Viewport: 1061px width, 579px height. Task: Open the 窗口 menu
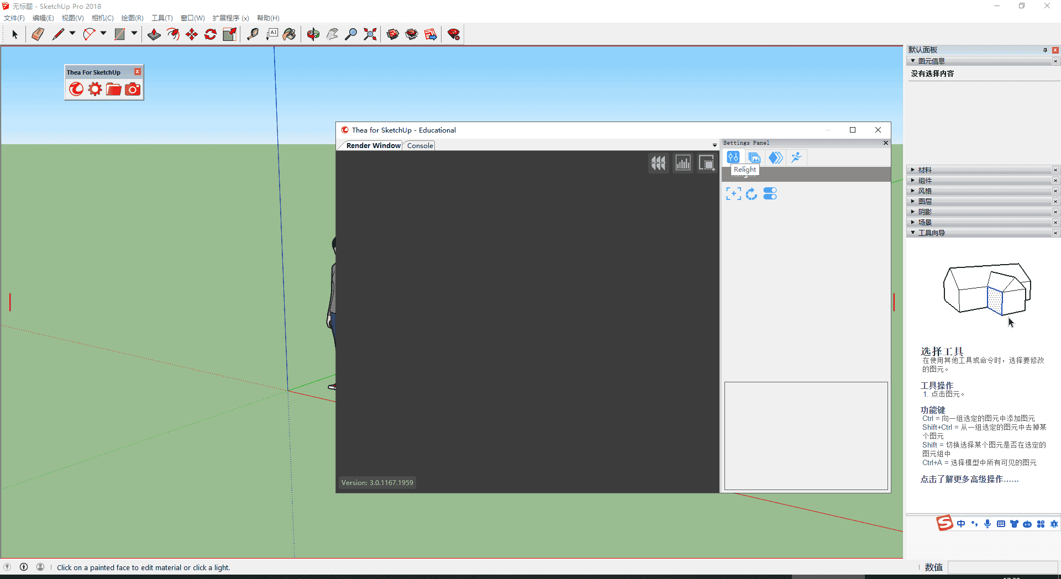[x=192, y=18]
